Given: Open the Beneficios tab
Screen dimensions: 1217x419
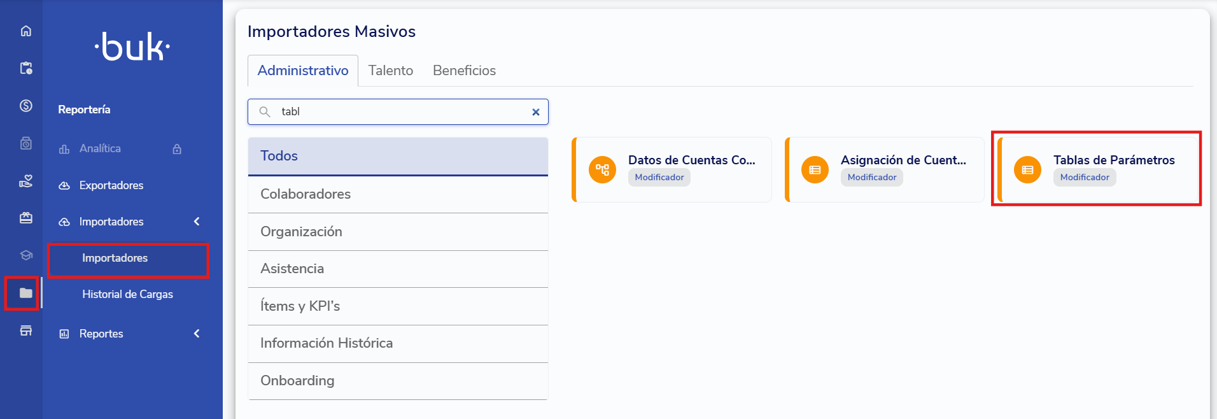Looking at the screenshot, I should [464, 71].
